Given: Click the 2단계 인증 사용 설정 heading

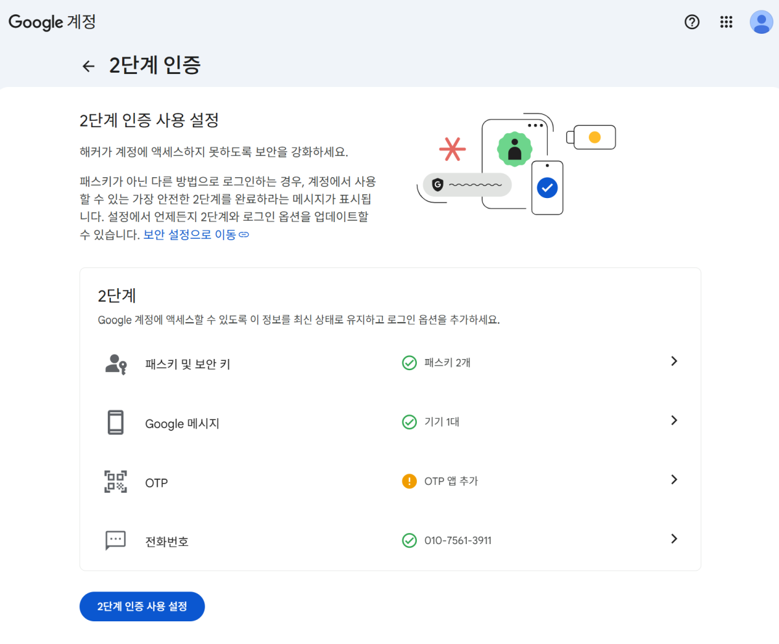Looking at the screenshot, I should click(x=149, y=120).
